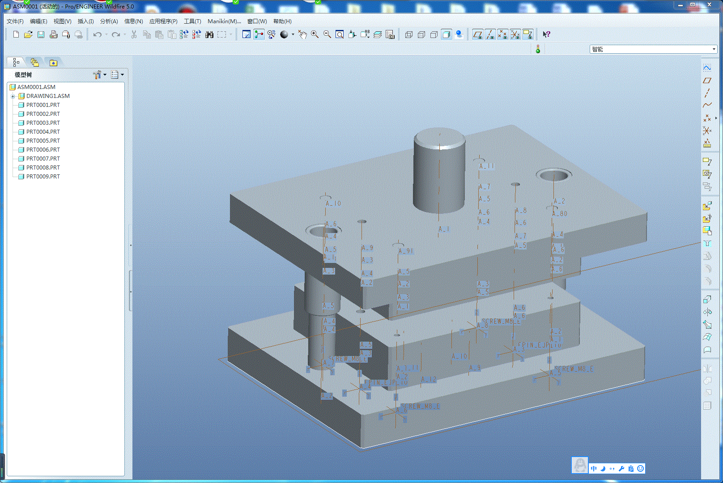This screenshot has height=483, width=723.
Task: Open the Analysis (分析) menu
Action: point(109,21)
